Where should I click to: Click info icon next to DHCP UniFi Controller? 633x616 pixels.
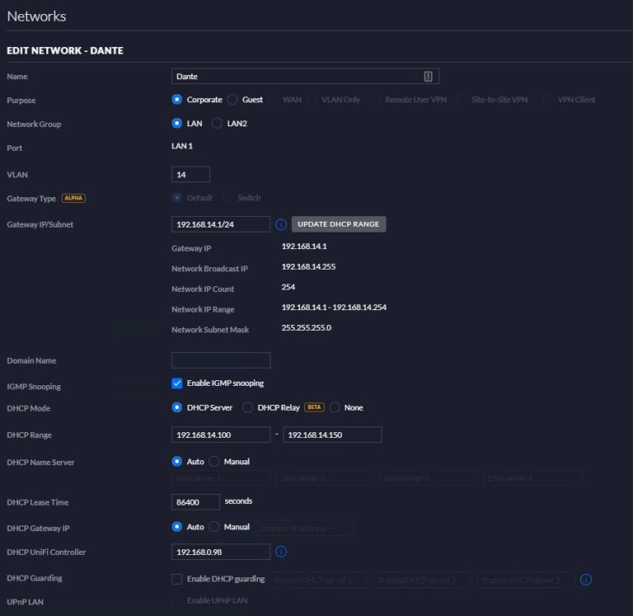[280, 552]
